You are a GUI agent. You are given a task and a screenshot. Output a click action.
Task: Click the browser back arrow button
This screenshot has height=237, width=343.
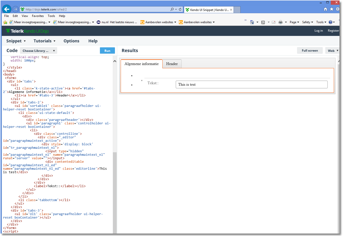coord(7,9)
